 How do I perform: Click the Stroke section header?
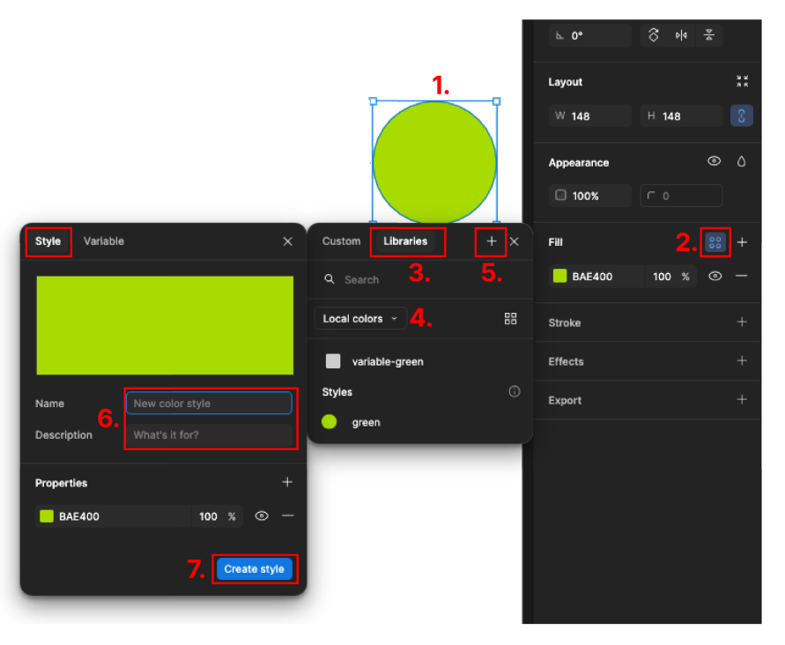565,323
